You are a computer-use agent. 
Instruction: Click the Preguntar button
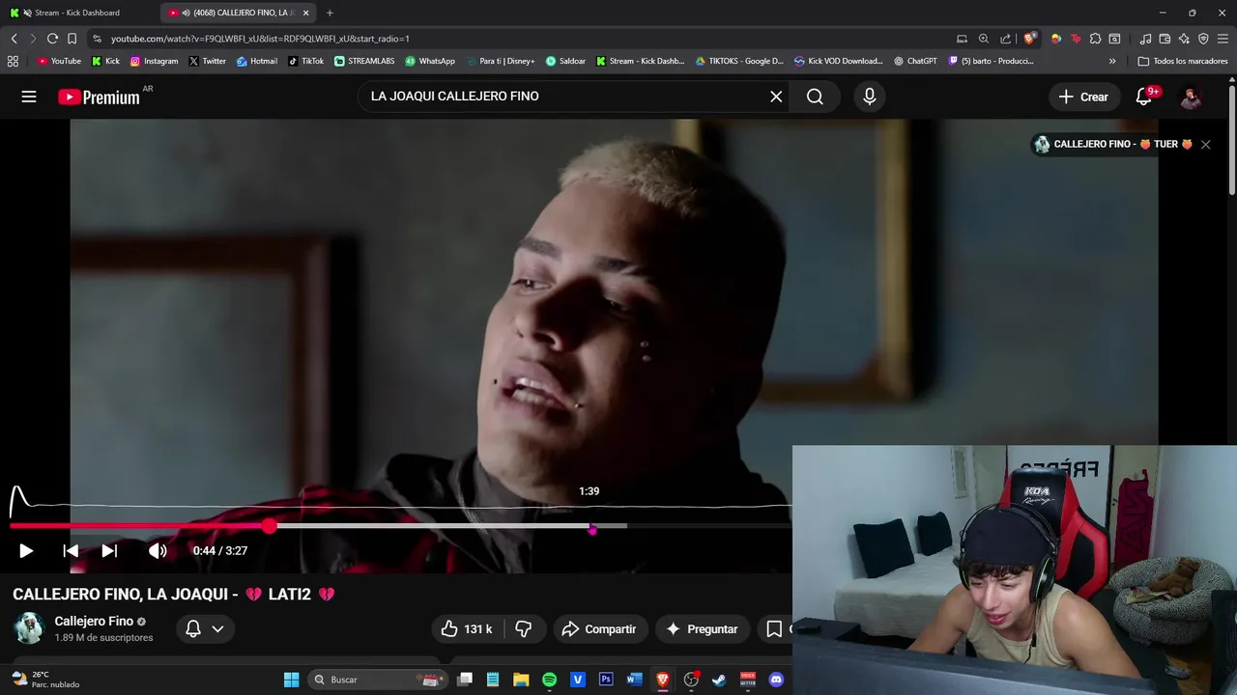pyautogui.click(x=703, y=629)
